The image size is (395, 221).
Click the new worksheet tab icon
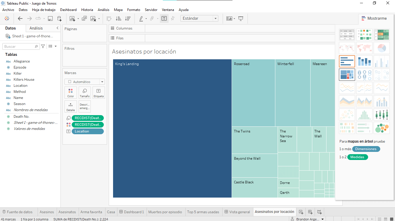click(x=301, y=212)
